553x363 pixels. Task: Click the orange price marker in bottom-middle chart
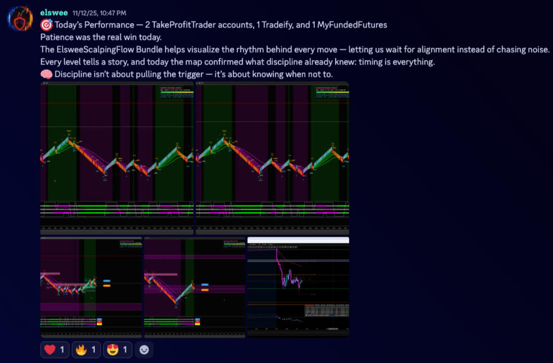click(x=205, y=291)
